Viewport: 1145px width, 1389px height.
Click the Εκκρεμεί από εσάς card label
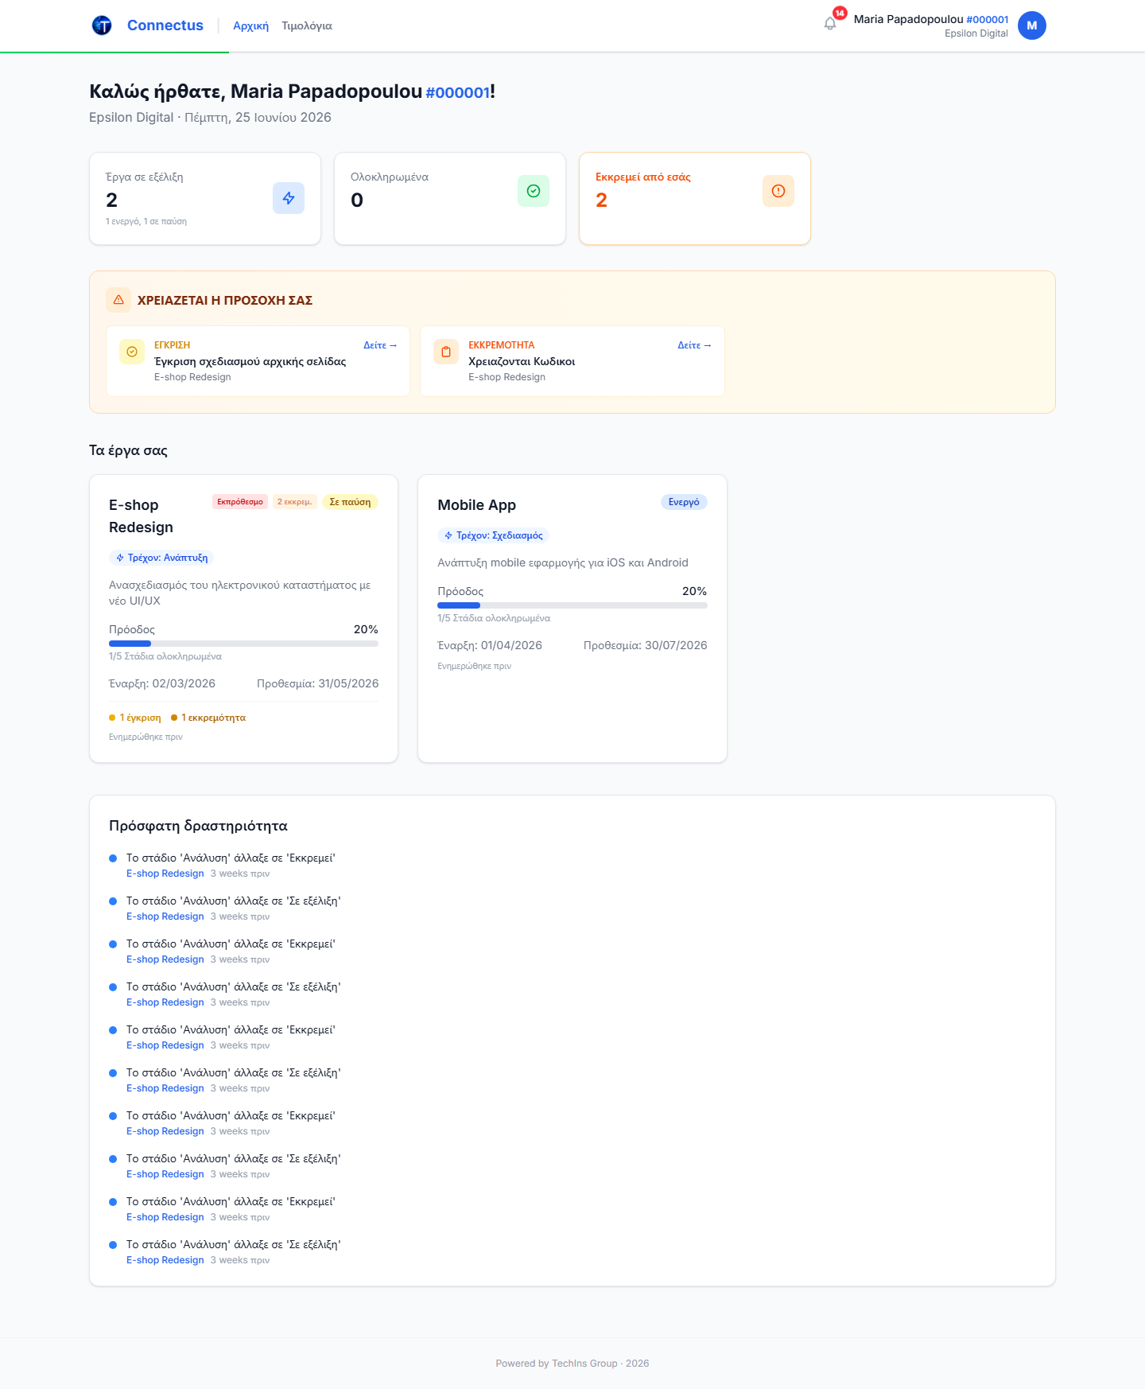point(643,177)
